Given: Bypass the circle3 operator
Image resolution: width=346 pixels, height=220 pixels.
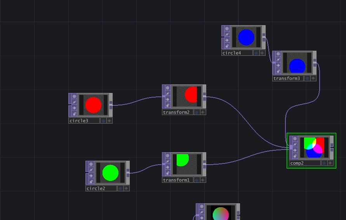Looking at the screenshot, I should click(74, 108).
